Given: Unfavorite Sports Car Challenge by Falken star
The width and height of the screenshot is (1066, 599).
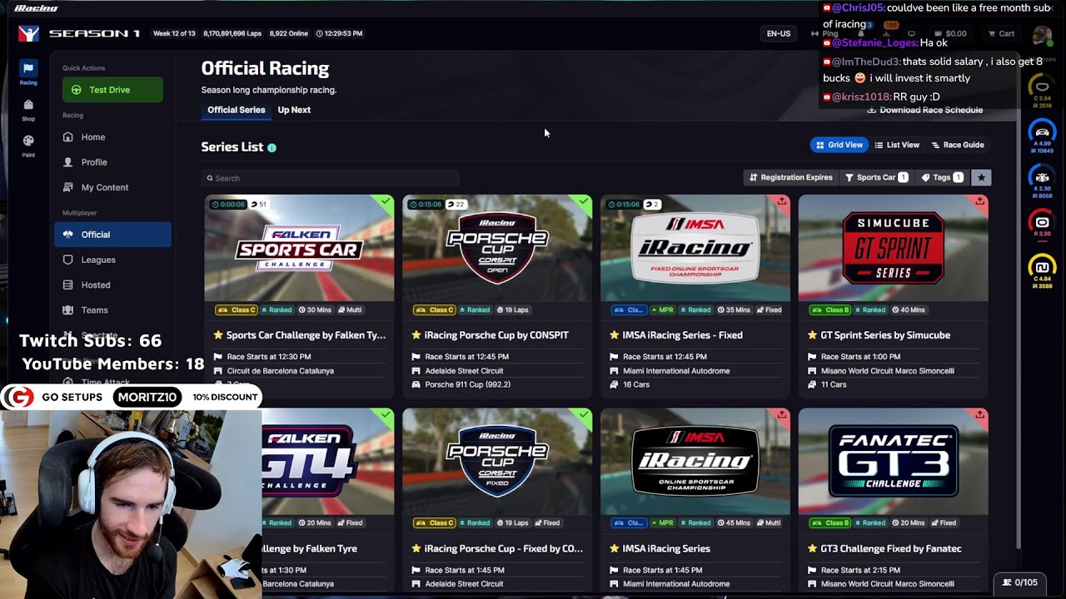Looking at the screenshot, I should (x=218, y=335).
